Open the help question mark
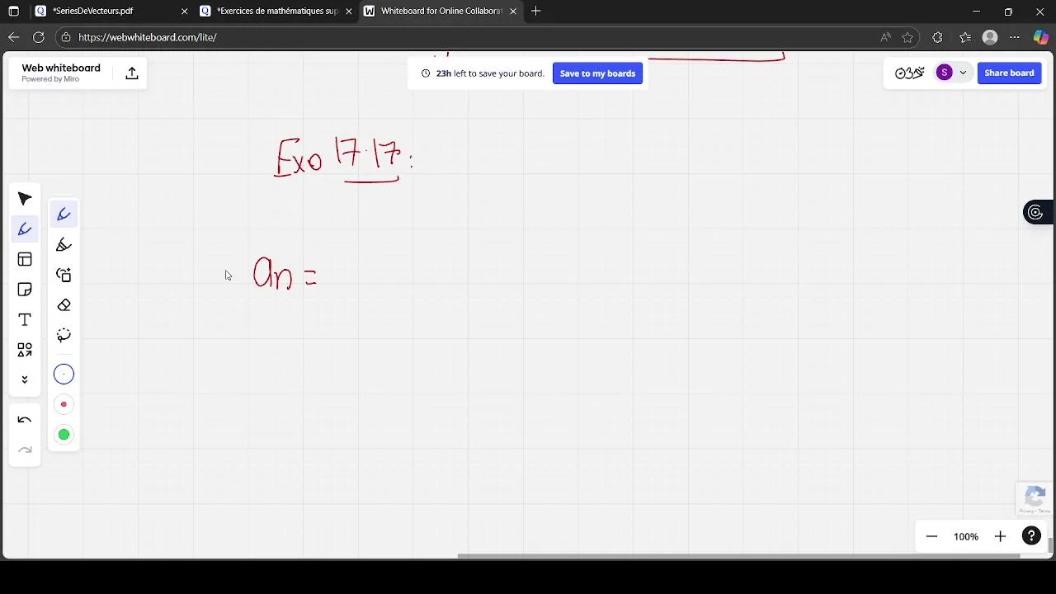The height and width of the screenshot is (594, 1056). click(x=1031, y=536)
